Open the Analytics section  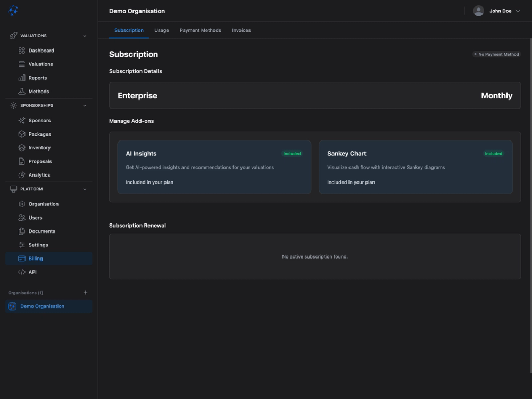click(x=38, y=174)
